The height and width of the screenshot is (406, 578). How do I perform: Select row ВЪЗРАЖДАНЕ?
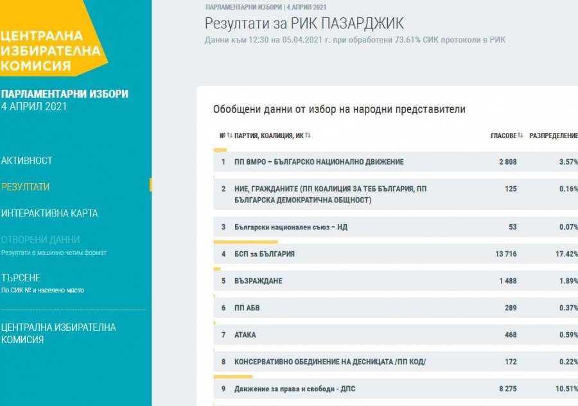coord(396,281)
